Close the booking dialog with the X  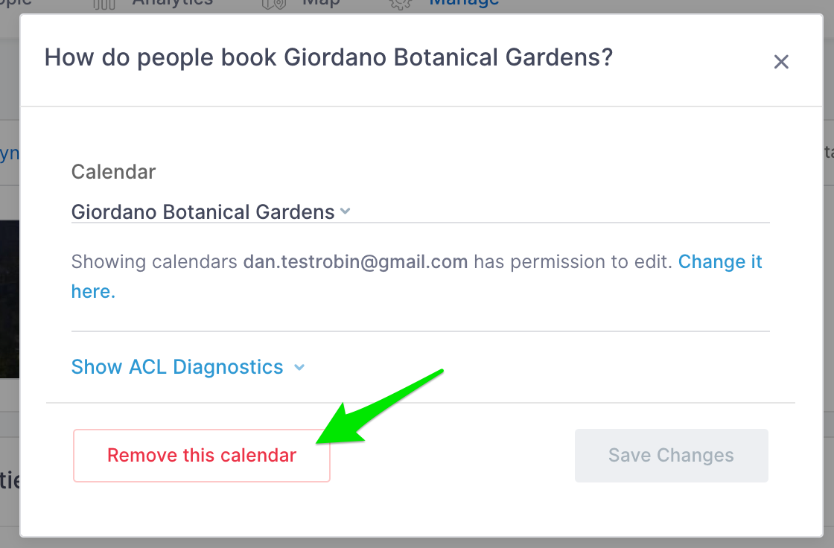pos(781,62)
